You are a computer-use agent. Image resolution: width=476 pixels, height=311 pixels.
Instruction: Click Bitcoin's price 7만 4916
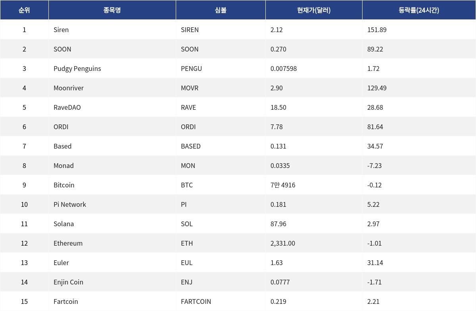point(283,185)
